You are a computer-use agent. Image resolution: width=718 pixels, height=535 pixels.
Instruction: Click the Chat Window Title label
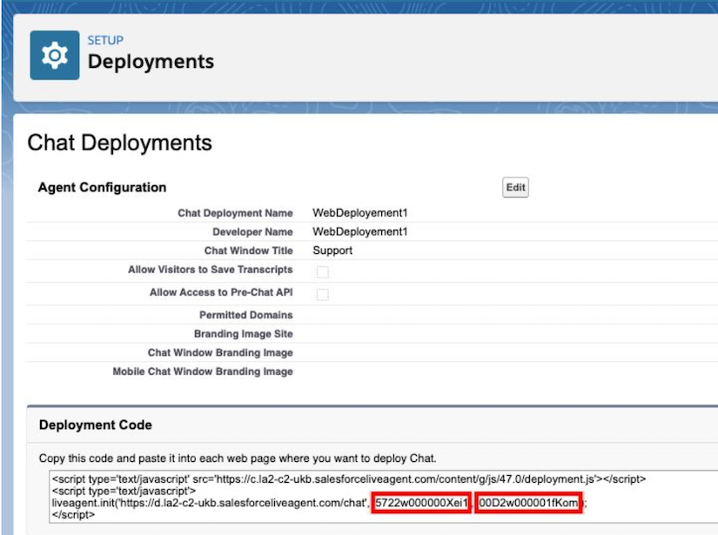249,251
